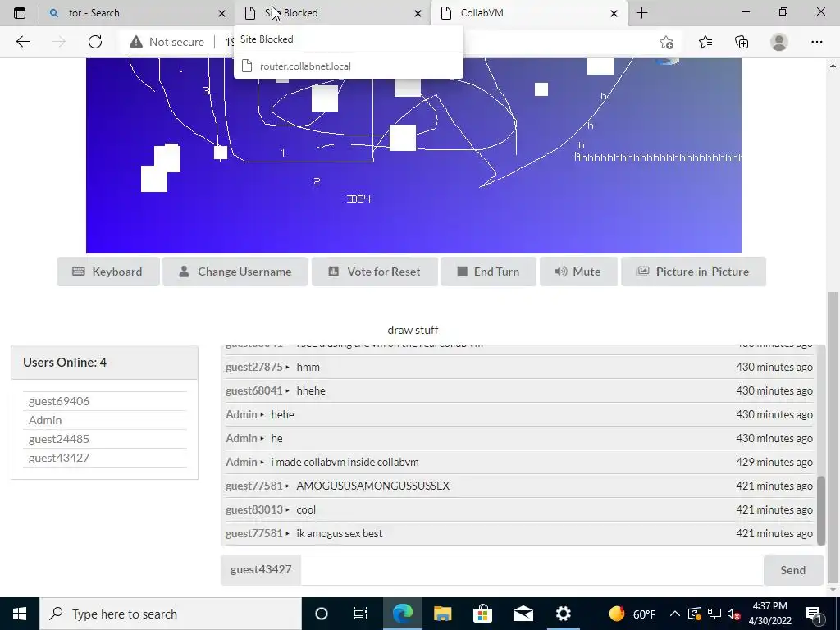This screenshot has width=840, height=630.
Task: Click the network tray icon
Action: pyautogui.click(x=714, y=614)
